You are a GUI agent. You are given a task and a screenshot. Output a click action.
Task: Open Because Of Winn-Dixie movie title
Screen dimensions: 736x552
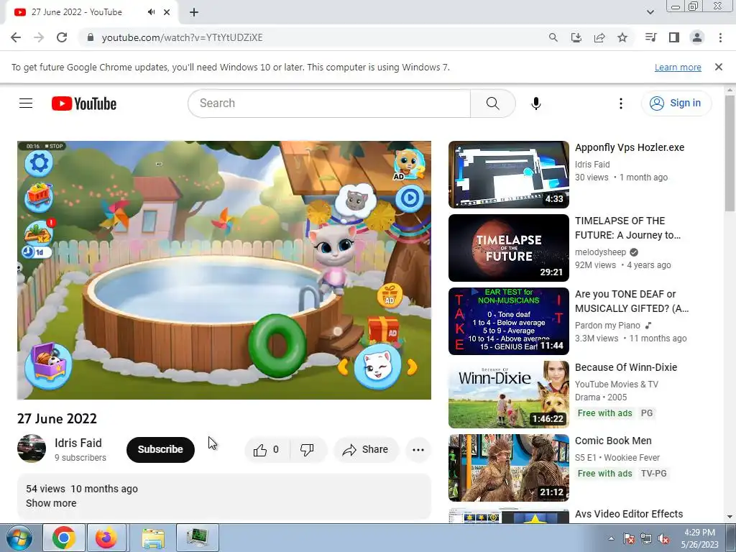coord(626,367)
